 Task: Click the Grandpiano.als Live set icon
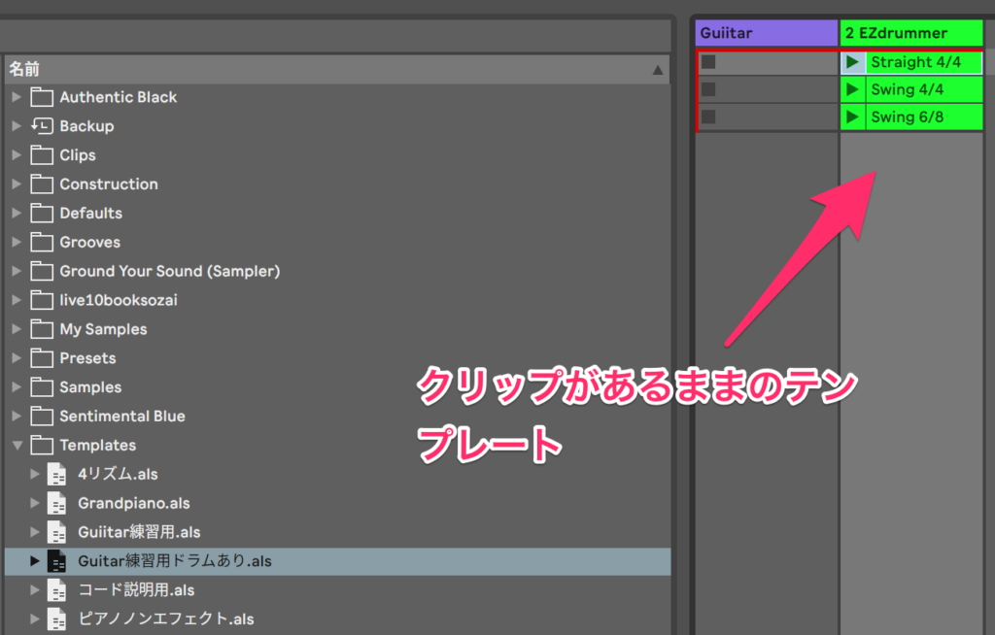pyautogui.click(x=58, y=503)
